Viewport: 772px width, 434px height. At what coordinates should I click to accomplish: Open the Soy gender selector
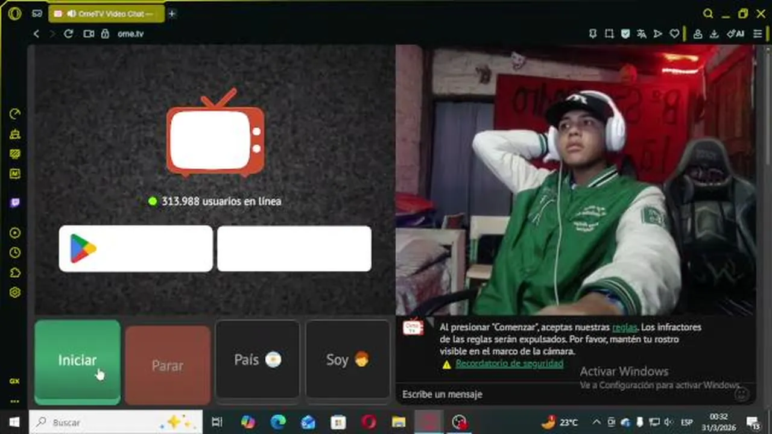point(348,360)
